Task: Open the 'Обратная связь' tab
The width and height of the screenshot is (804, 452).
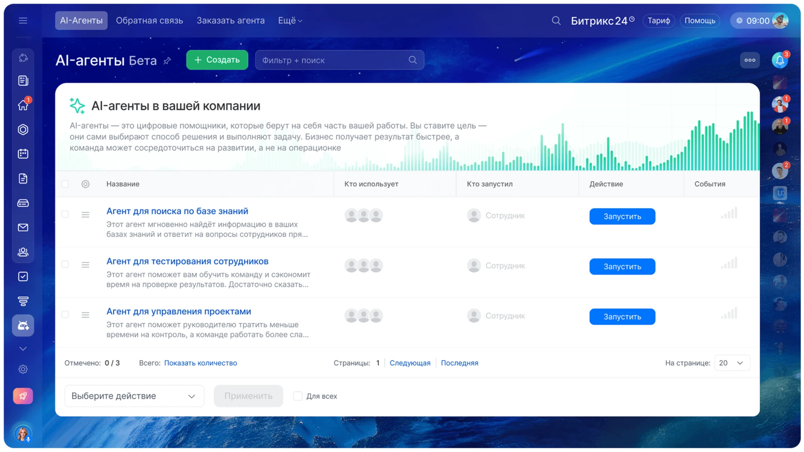Action: click(149, 20)
